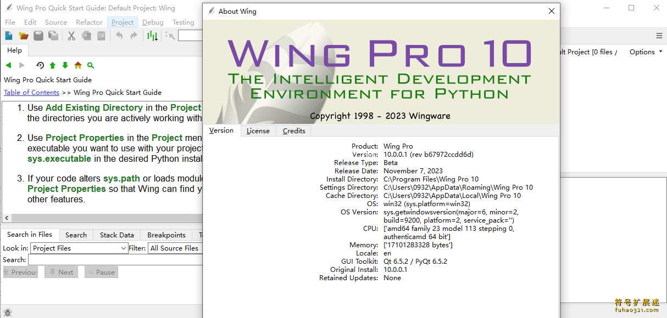Click 'sys.executable' green text in guide
The image size is (667, 318).
(x=59, y=158)
